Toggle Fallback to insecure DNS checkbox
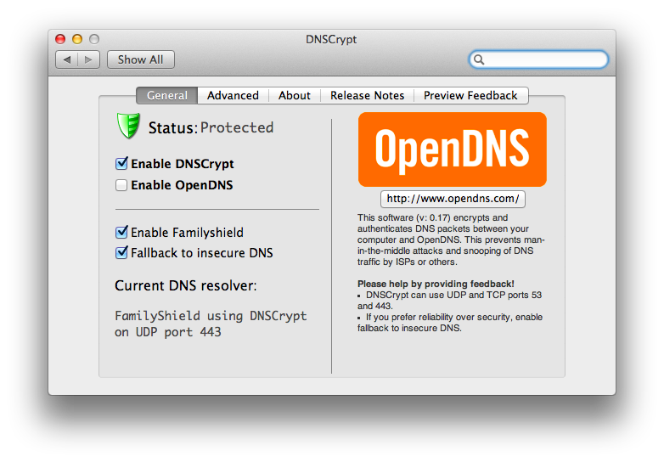Viewport: 664px width, 462px height. tap(121, 253)
